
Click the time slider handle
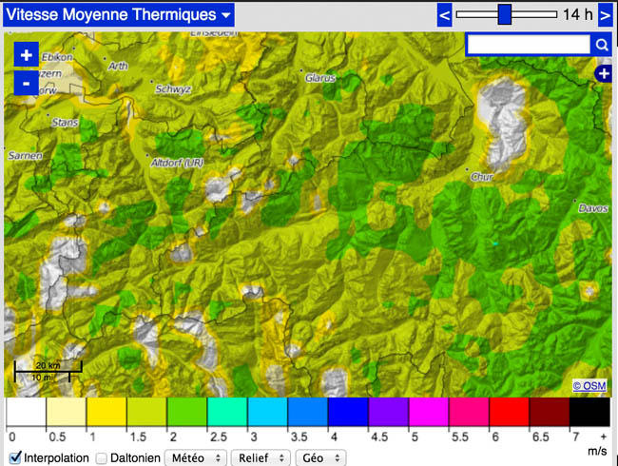pyautogui.click(x=505, y=14)
